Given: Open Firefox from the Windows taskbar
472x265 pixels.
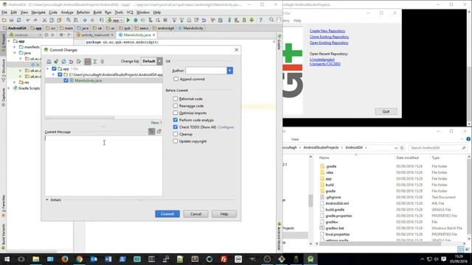Looking at the screenshot, I should pos(65,258).
